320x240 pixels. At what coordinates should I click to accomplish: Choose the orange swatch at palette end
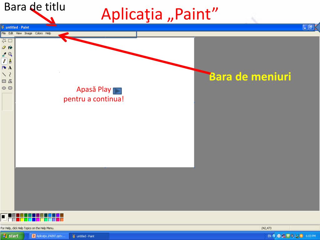(x=62, y=220)
